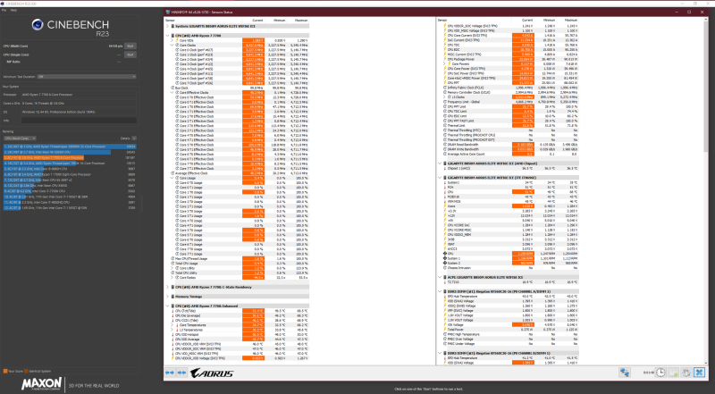Select the AMD Ryzen 7 1700X ranking row
Screen dimensions: 715x394
(x=70, y=174)
